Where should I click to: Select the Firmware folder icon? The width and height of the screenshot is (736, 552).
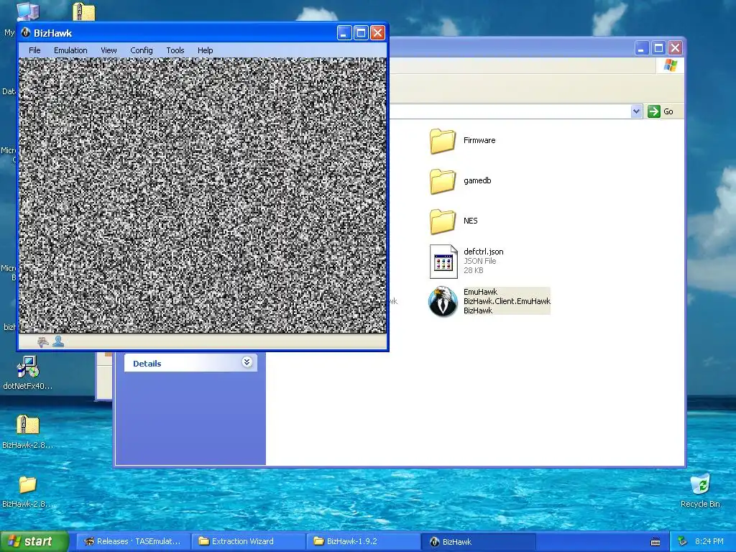tap(442, 141)
